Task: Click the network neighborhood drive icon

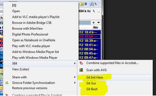Action: coord(92,4)
